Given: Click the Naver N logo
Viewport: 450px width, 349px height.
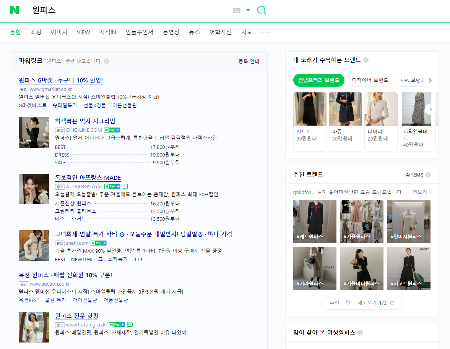Looking at the screenshot, I should tap(15, 10).
